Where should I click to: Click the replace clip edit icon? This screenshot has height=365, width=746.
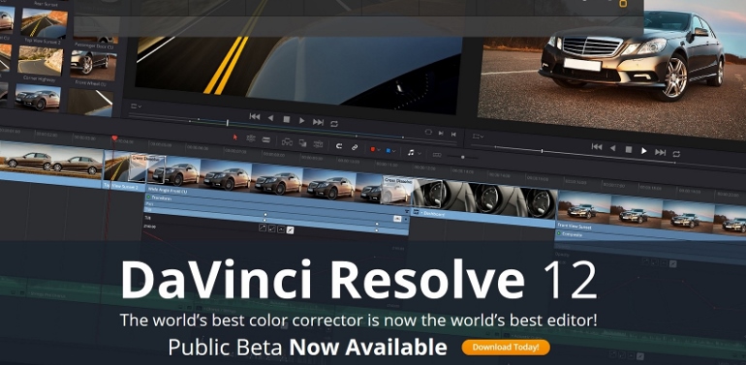pos(319,144)
